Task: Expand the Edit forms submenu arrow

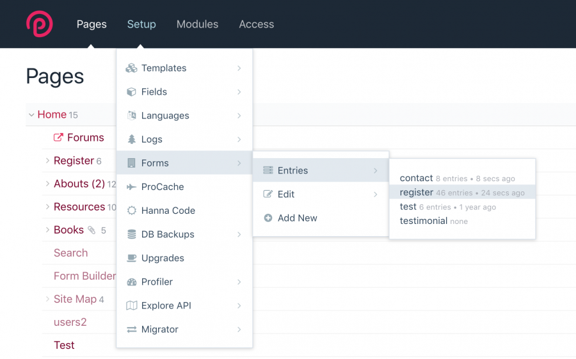Action: (x=376, y=195)
